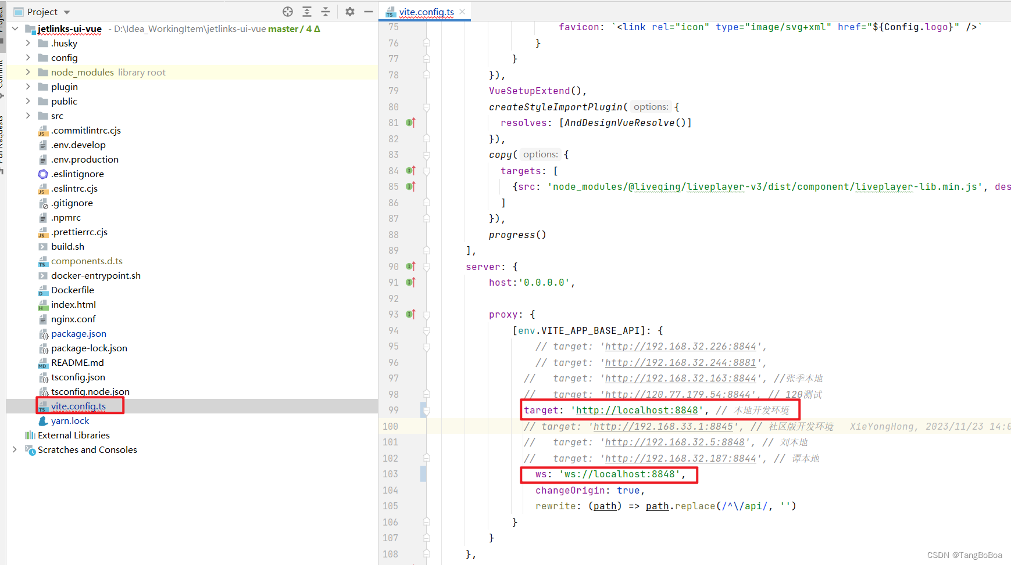
Task: Select the tsconfig.json file
Action: pos(78,377)
